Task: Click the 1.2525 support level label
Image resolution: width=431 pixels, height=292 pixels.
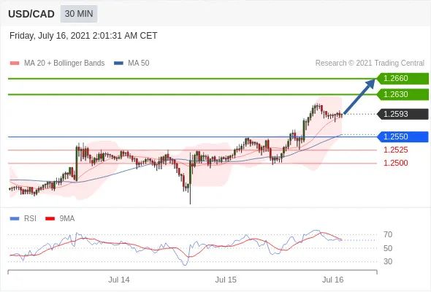Action: 395,150
